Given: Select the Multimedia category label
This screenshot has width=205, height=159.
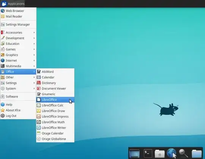Looking at the screenshot, I should click(x=13, y=66).
